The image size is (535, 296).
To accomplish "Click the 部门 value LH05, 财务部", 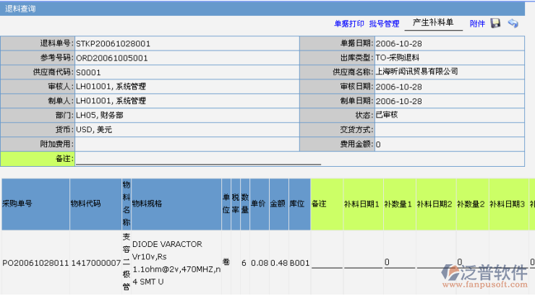I will click(x=100, y=115).
